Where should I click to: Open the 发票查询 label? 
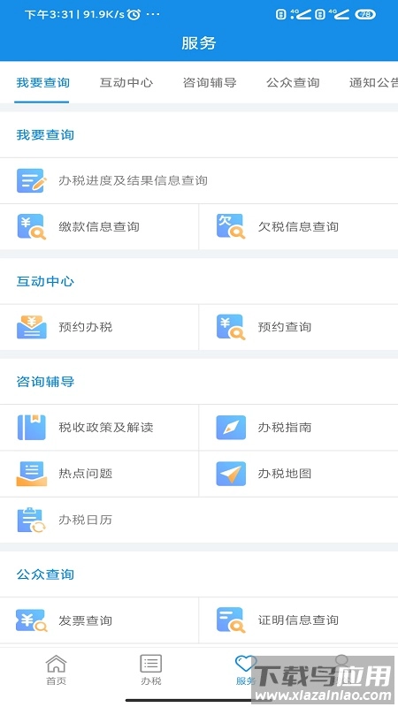click(85, 620)
